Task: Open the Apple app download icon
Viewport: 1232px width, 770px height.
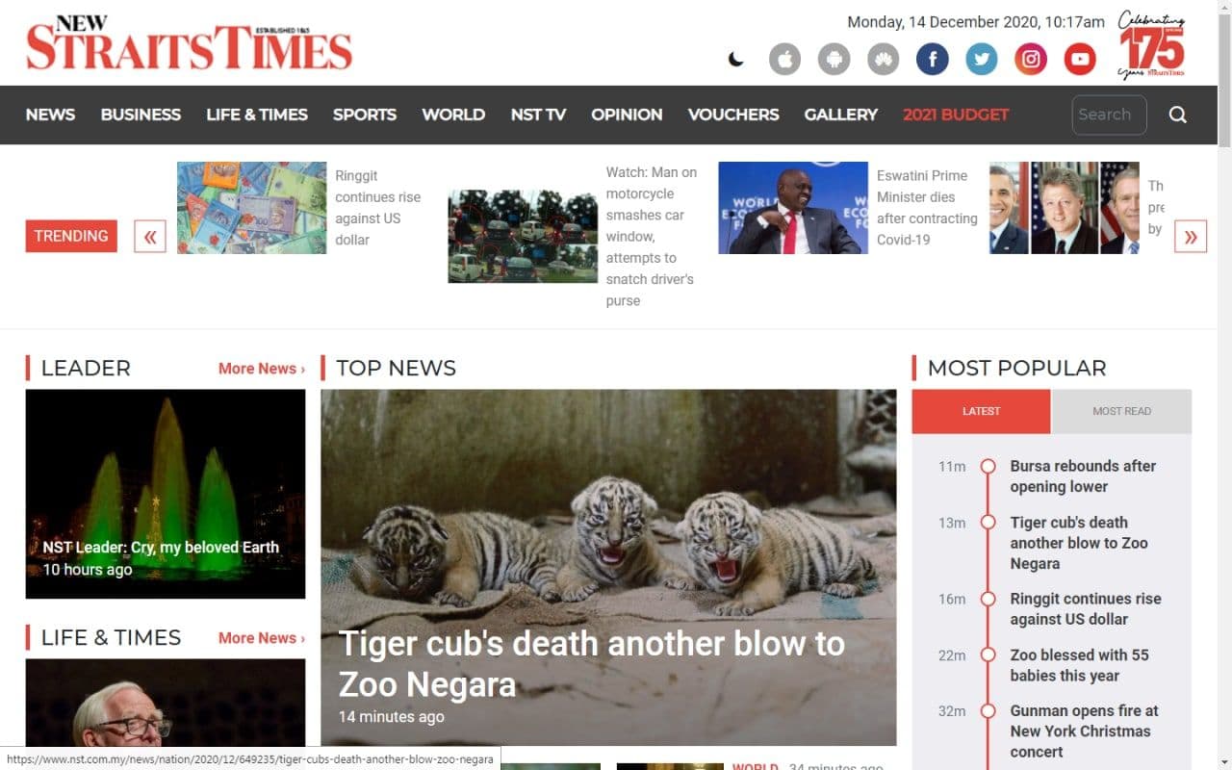Action: [x=784, y=60]
